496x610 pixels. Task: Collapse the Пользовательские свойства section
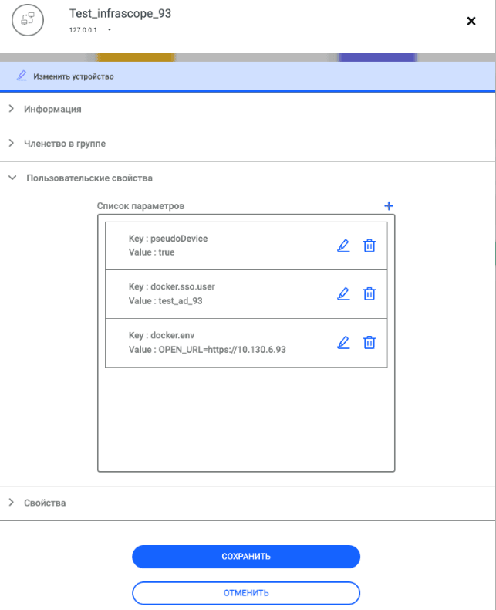[12, 178]
